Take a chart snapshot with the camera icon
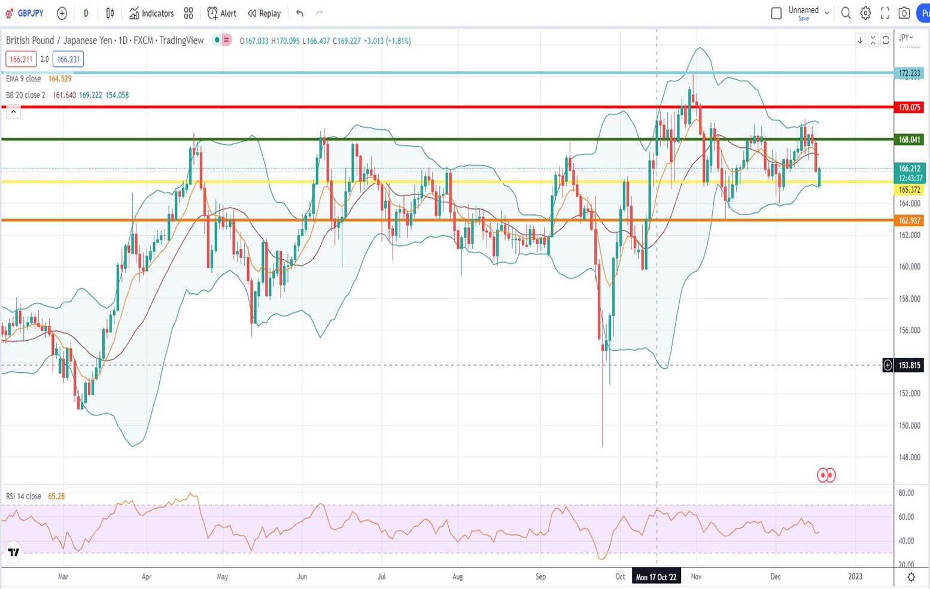 [904, 13]
